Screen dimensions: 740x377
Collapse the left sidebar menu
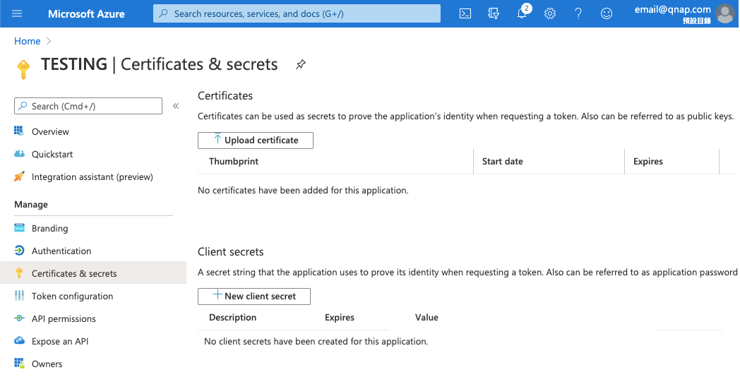pyautogui.click(x=176, y=106)
